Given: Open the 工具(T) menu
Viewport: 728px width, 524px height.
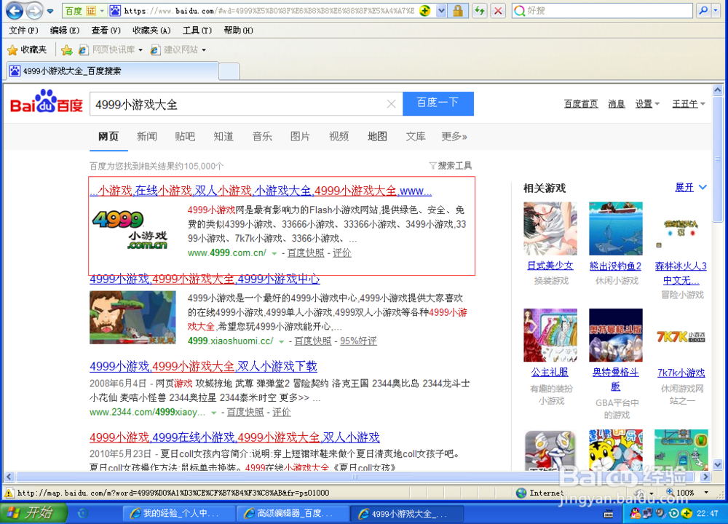Looking at the screenshot, I should (197, 30).
